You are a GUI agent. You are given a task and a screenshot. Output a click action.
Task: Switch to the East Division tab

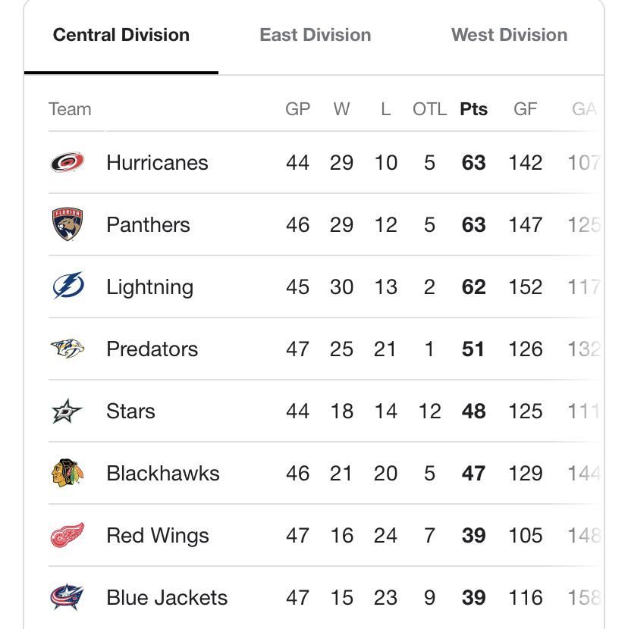pos(316,35)
